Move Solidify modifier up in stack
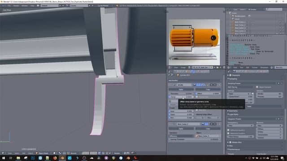287x161 pixels. (211, 85)
